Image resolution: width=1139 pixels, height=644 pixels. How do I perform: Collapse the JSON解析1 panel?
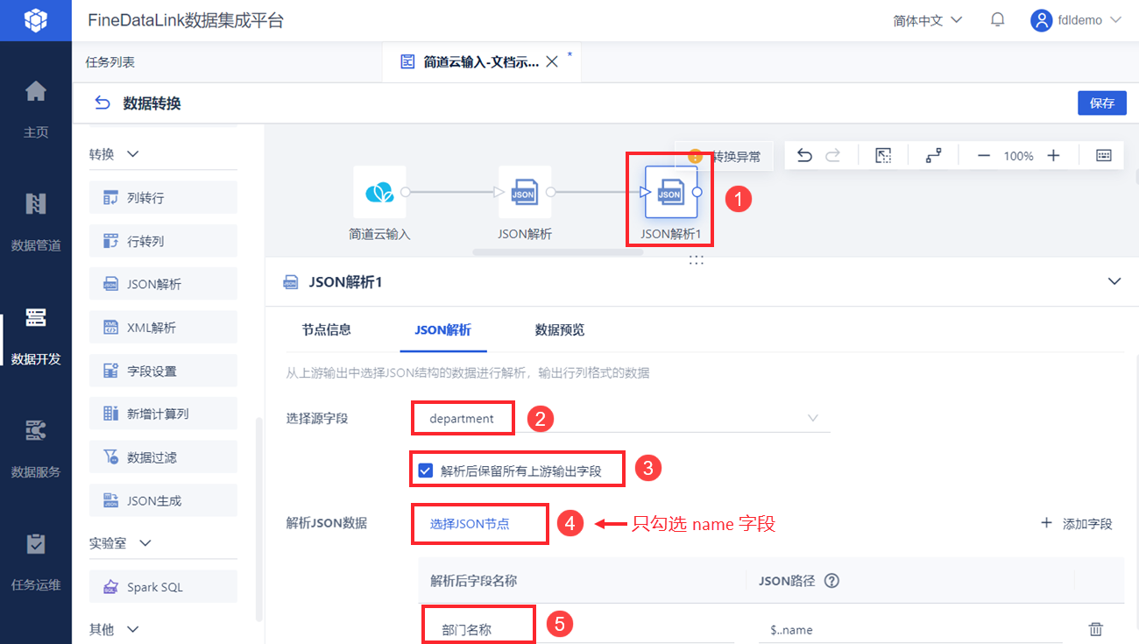pos(1114,281)
